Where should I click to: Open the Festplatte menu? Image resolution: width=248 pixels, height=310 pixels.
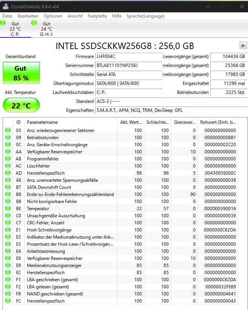point(97,16)
